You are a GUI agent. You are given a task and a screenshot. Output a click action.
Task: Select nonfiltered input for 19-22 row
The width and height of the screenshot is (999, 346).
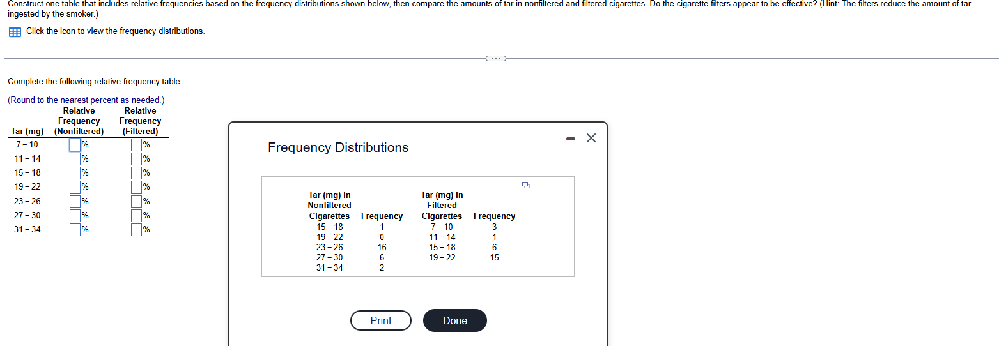(75, 187)
